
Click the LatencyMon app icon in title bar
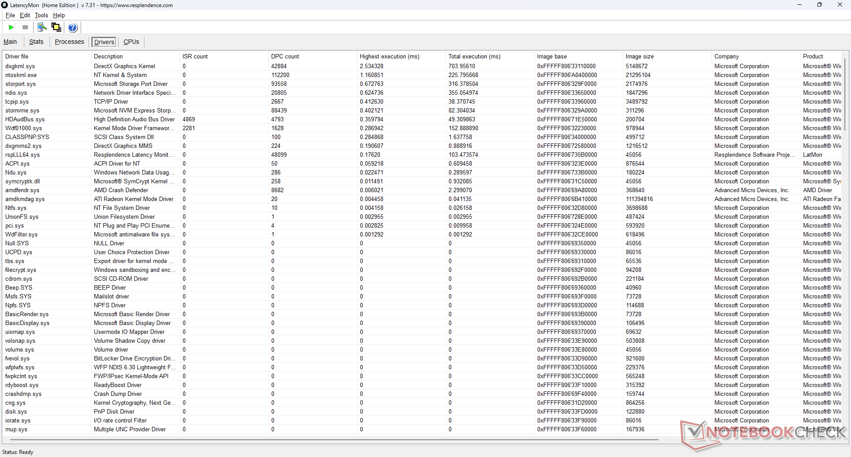4,5
